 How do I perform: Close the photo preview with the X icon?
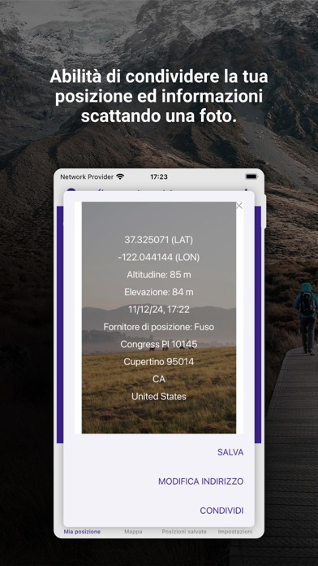click(x=238, y=206)
